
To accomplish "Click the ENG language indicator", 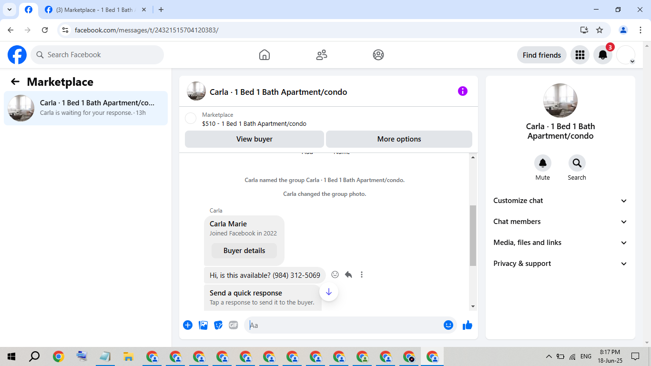I will tap(586, 356).
